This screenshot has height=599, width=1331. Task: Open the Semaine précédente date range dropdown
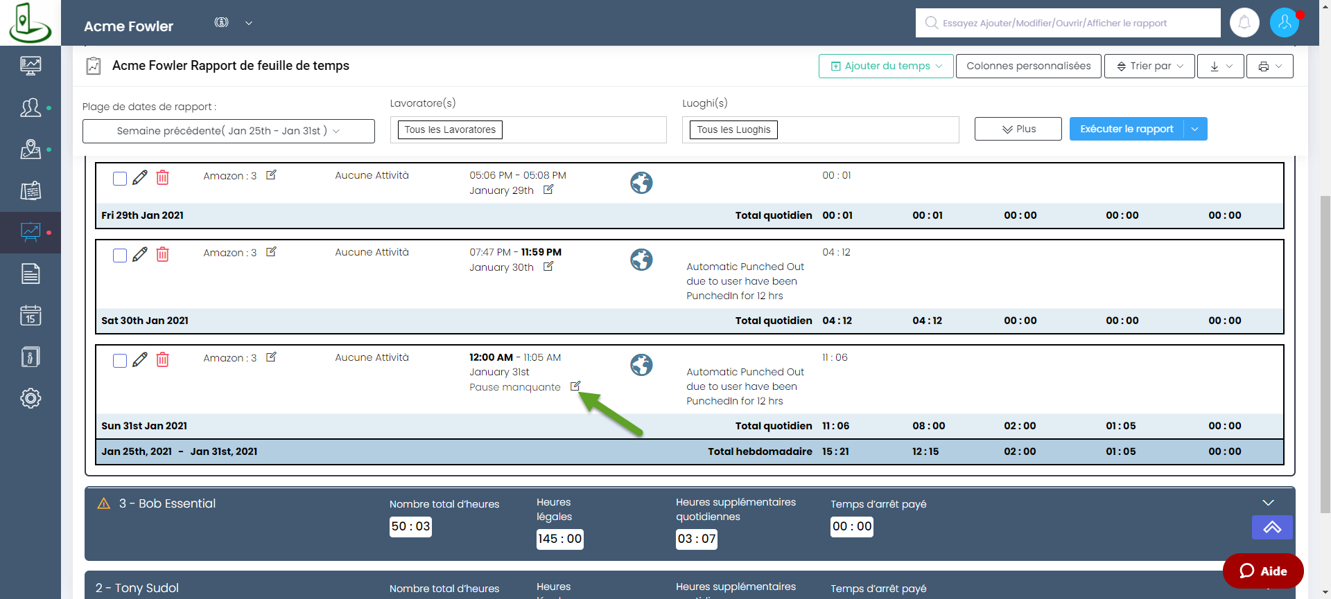click(x=229, y=131)
